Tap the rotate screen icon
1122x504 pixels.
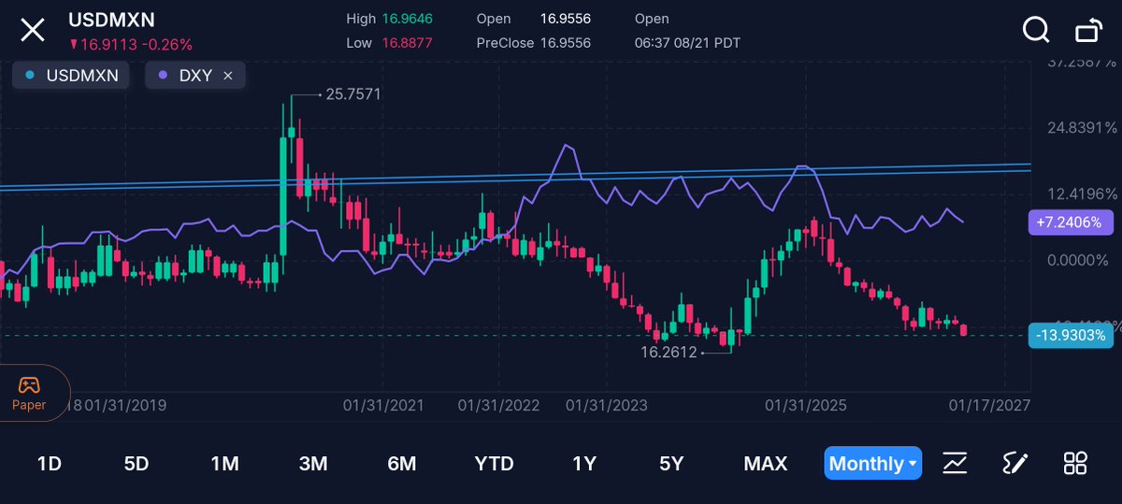point(1088,30)
